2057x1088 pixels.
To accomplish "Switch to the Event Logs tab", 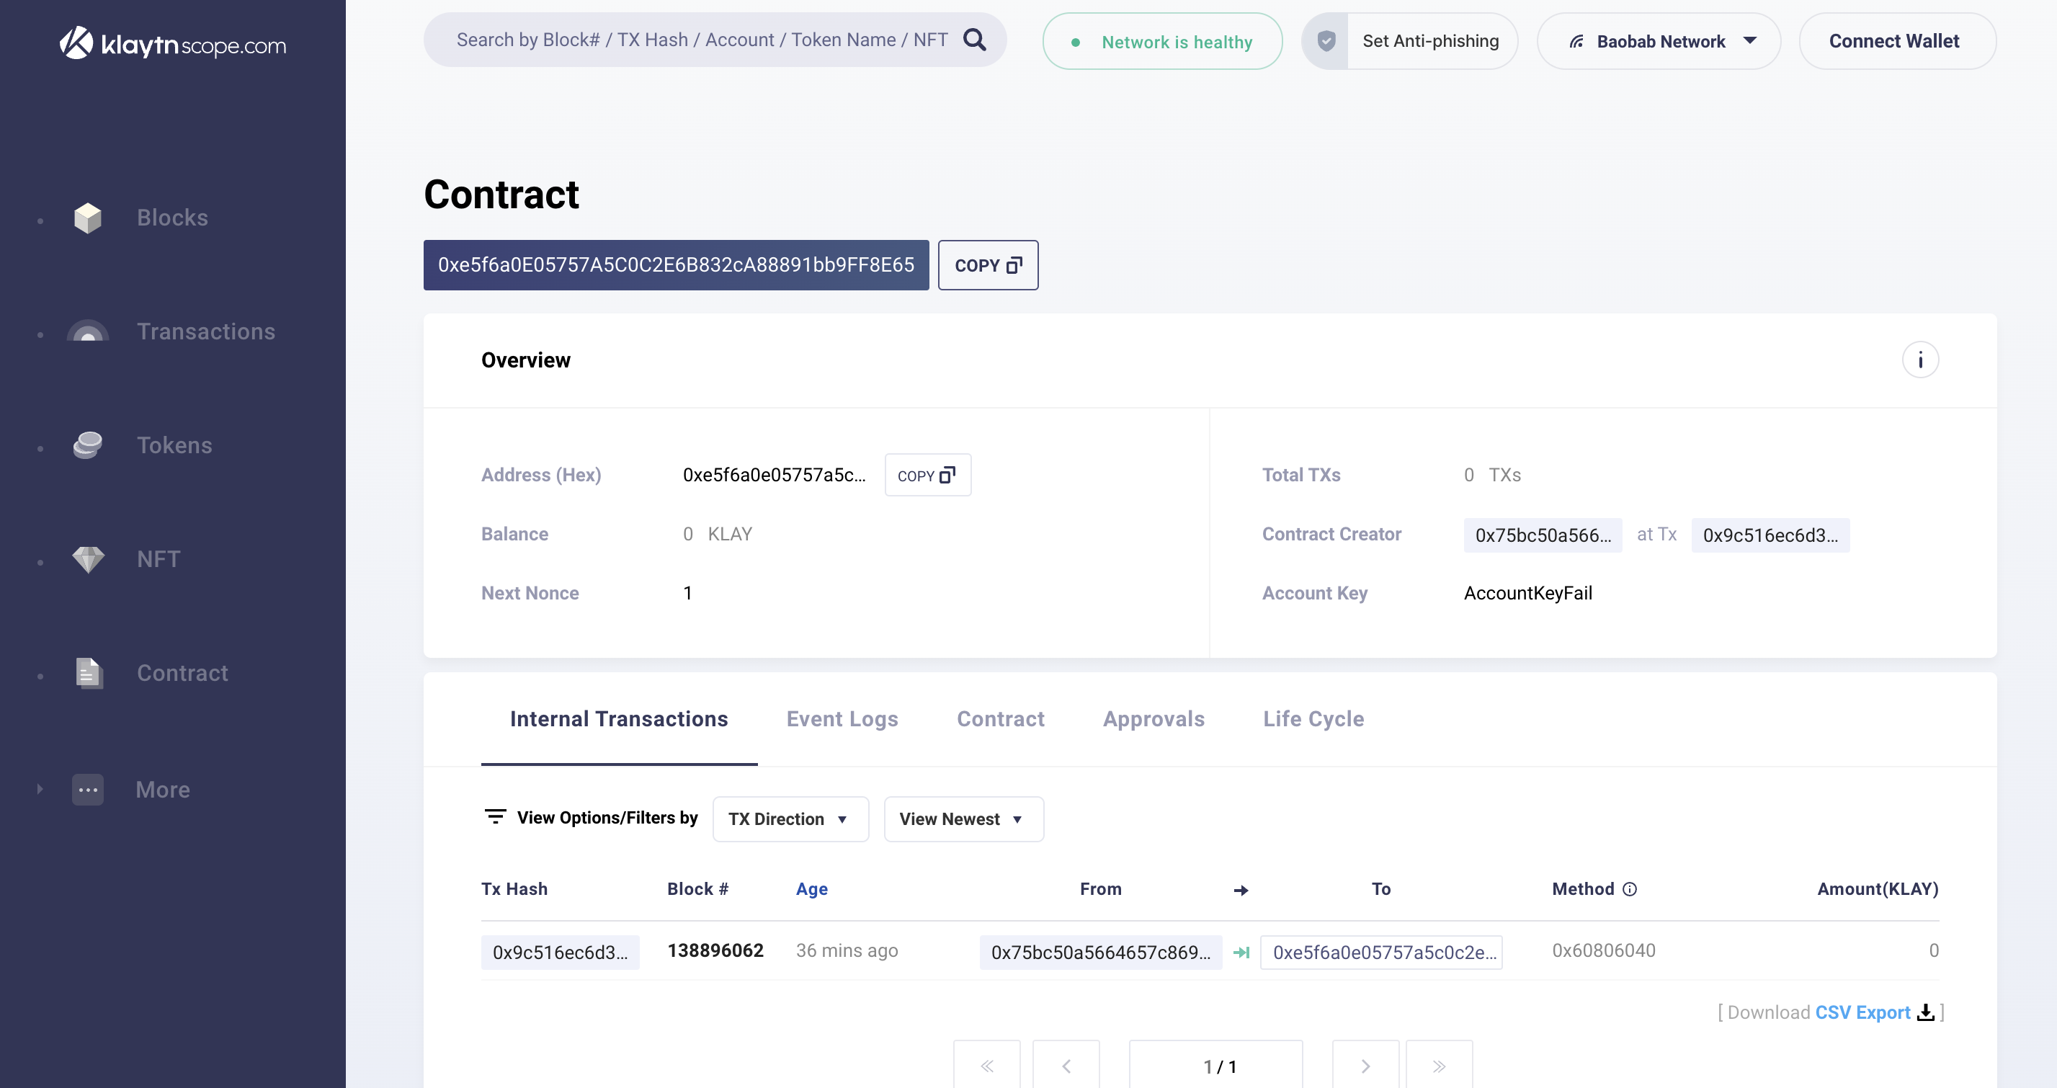I will click(x=842, y=719).
